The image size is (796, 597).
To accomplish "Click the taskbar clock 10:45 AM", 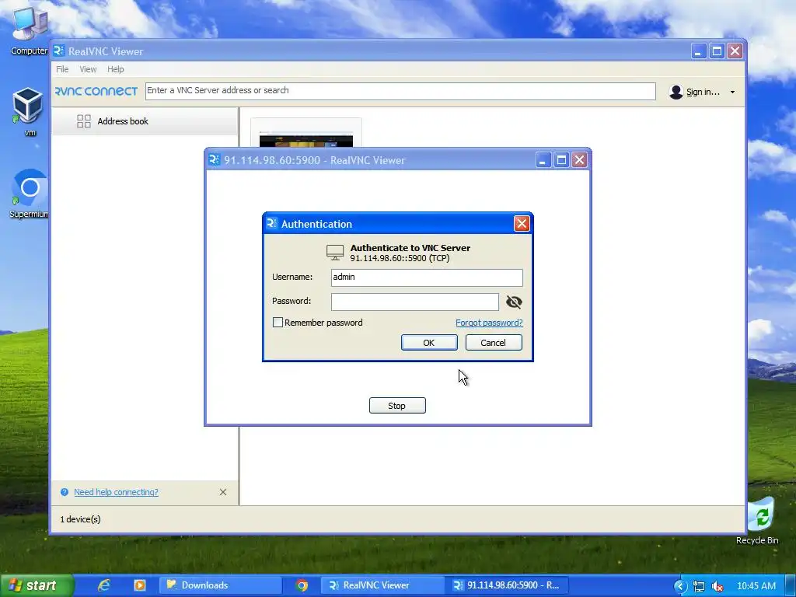I will pyautogui.click(x=756, y=586).
